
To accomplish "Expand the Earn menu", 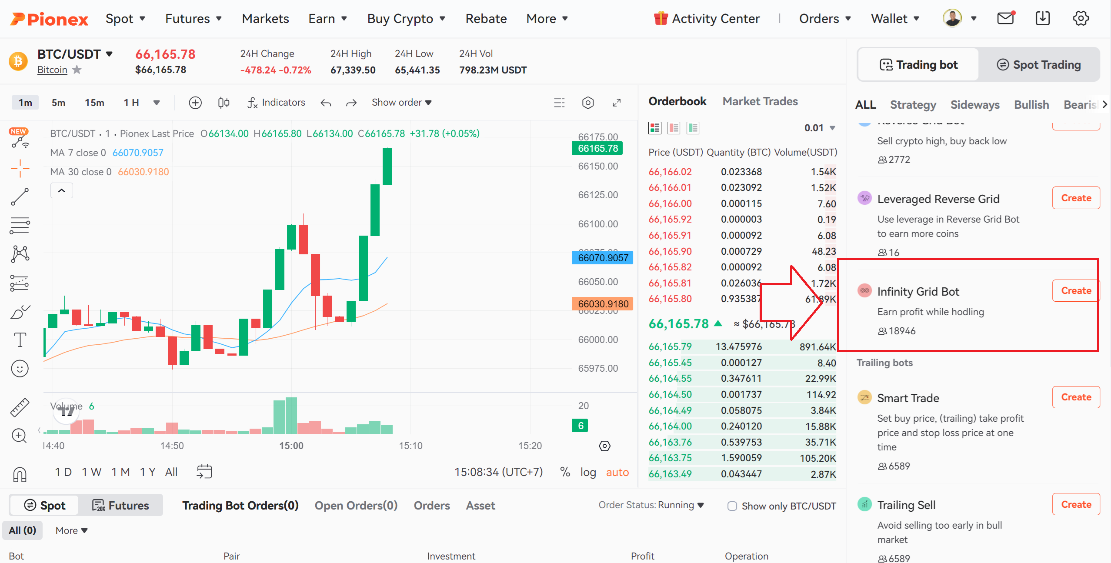I will click(x=327, y=19).
